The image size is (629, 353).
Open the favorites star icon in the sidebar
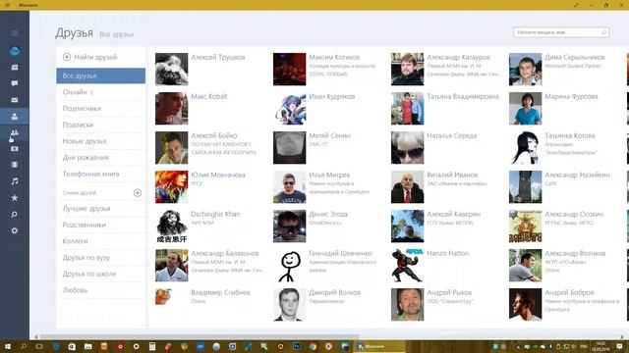[15, 198]
